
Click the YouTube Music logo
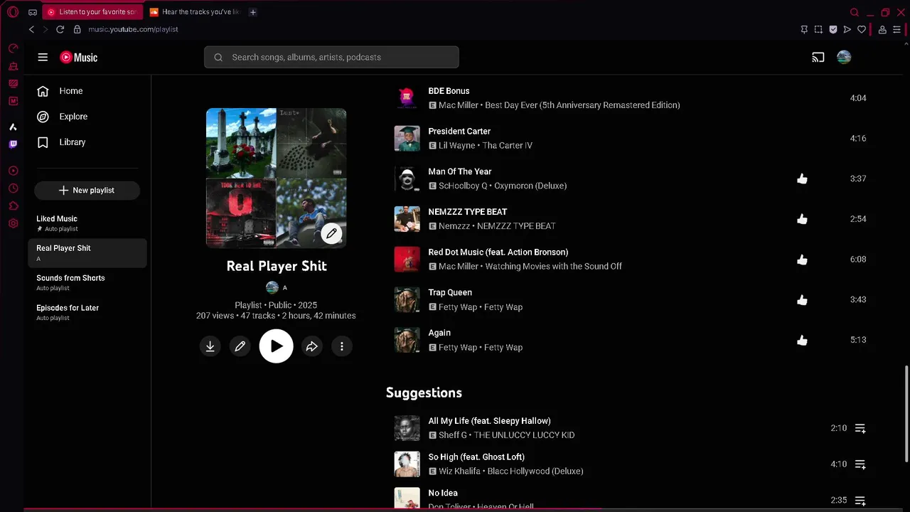[x=79, y=58]
